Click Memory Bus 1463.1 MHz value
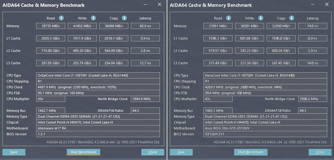The height and width of the screenshot is (160, 334). (x=218, y=111)
